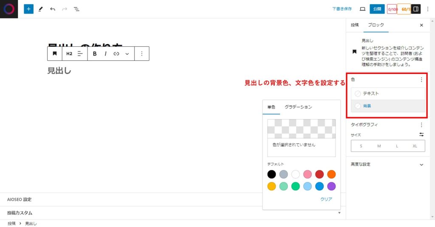Image resolution: width=435 pixels, height=227 pixels.
Task: Select size S in typography
Action: (x=361, y=146)
